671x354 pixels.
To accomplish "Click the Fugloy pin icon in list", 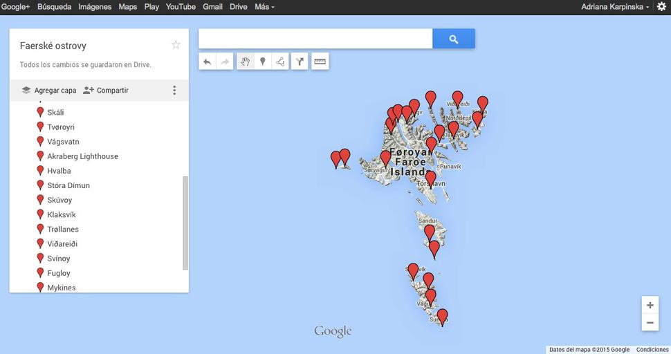I will (x=40, y=273).
